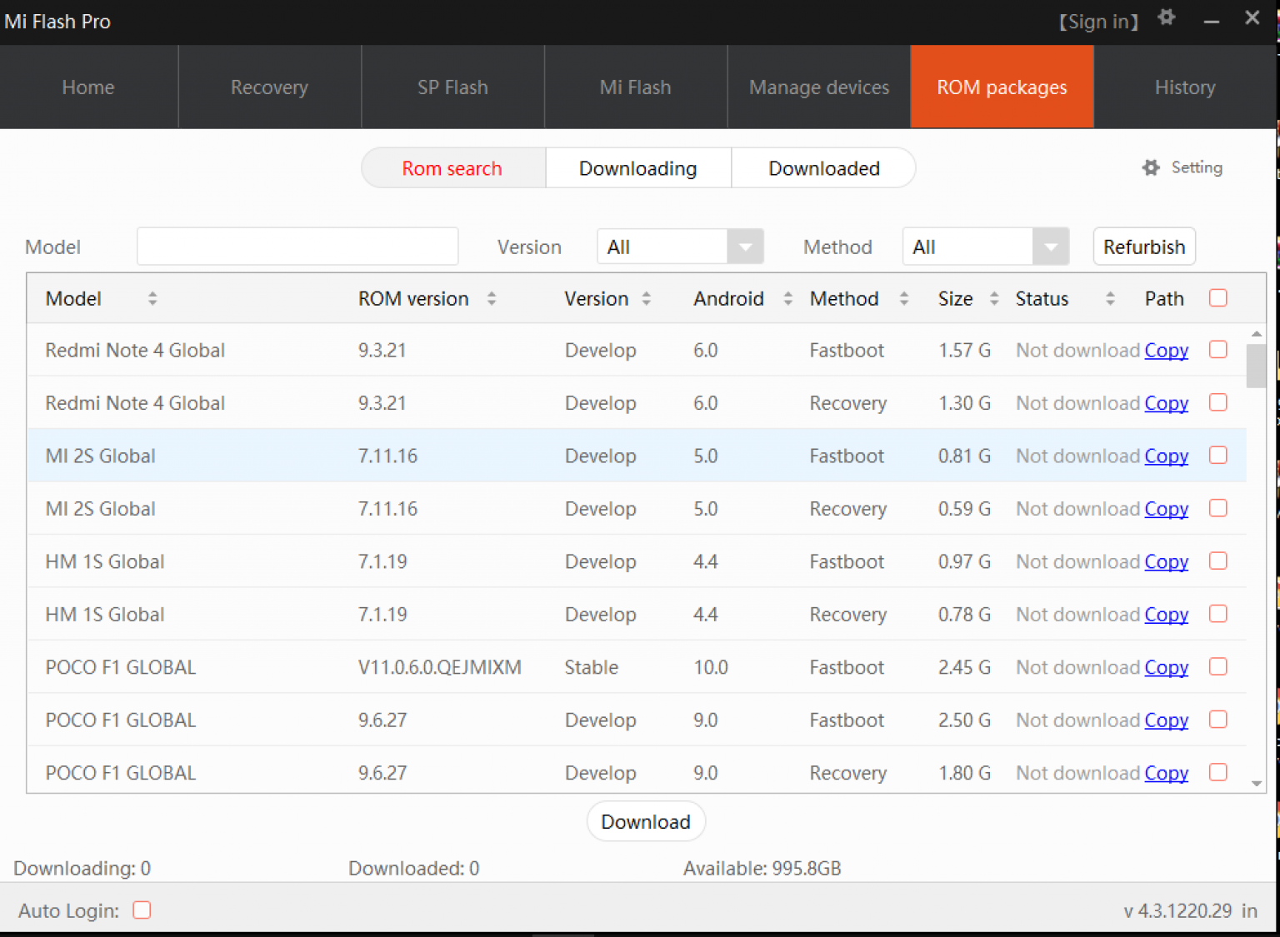
Task: Copy path for HM 1S Global 0.97 G
Action: [1167, 562]
